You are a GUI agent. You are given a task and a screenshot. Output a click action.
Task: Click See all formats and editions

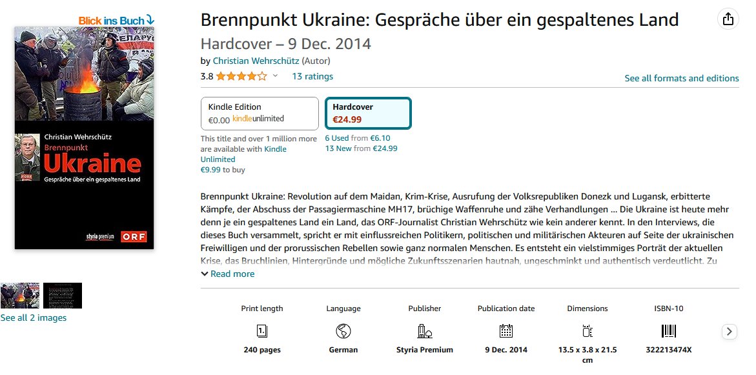[682, 78]
